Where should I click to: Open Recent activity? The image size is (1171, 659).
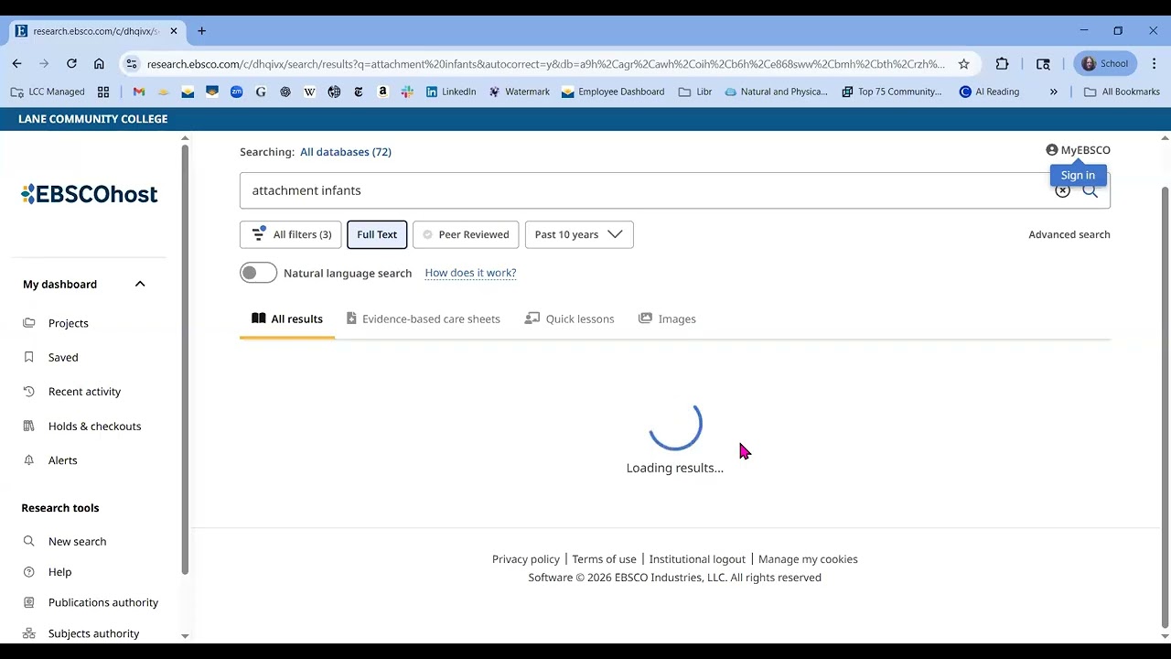tap(84, 392)
